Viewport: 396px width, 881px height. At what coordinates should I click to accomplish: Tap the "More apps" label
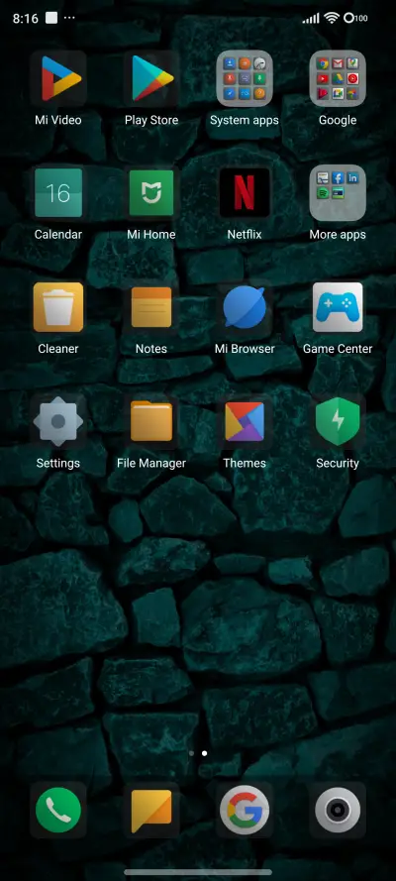pyautogui.click(x=338, y=235)
